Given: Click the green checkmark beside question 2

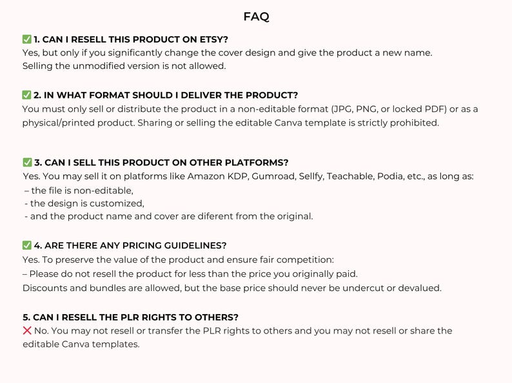Looking at the screenshot, I should (27, 95).
